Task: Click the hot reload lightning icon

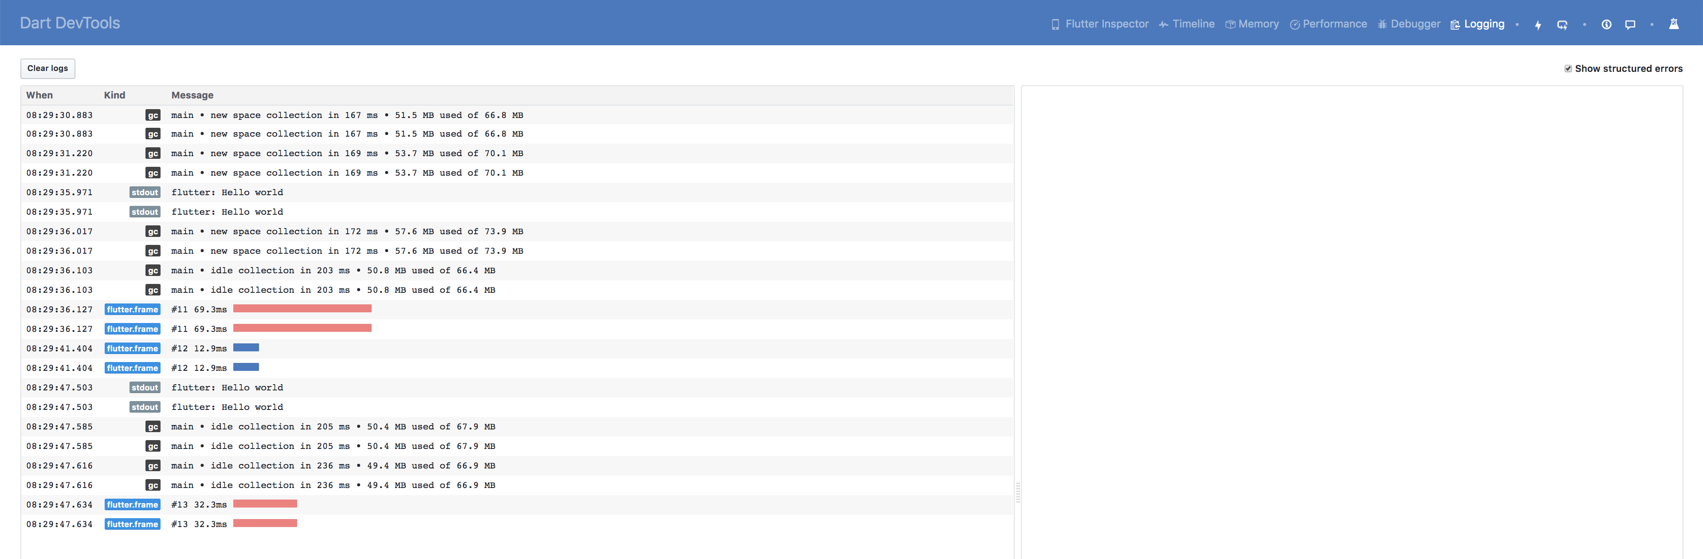Action: [x=1538, y=24]
